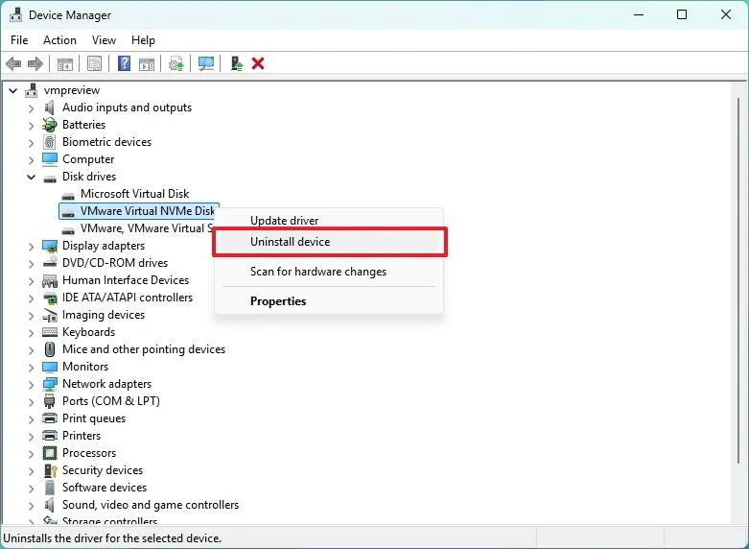
Task: Choose Scan for hardware changes in menu
Action: (329, 272)
